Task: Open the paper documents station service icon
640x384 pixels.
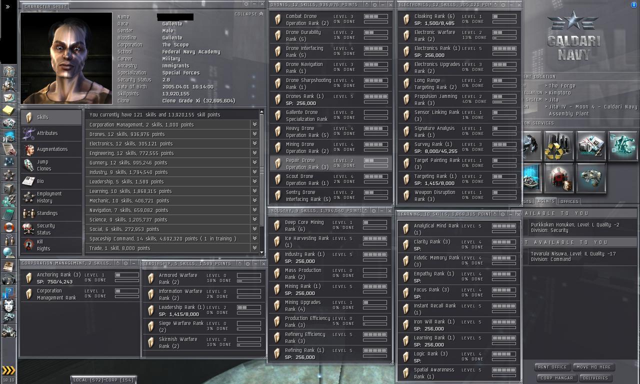Action: tap(590, 146)
